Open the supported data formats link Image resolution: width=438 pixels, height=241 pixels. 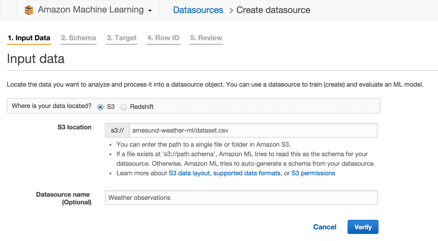247,173
